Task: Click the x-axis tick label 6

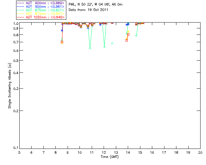Action: pos(32,152)
